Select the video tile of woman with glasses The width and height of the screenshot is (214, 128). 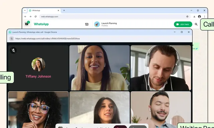(38, 110)
